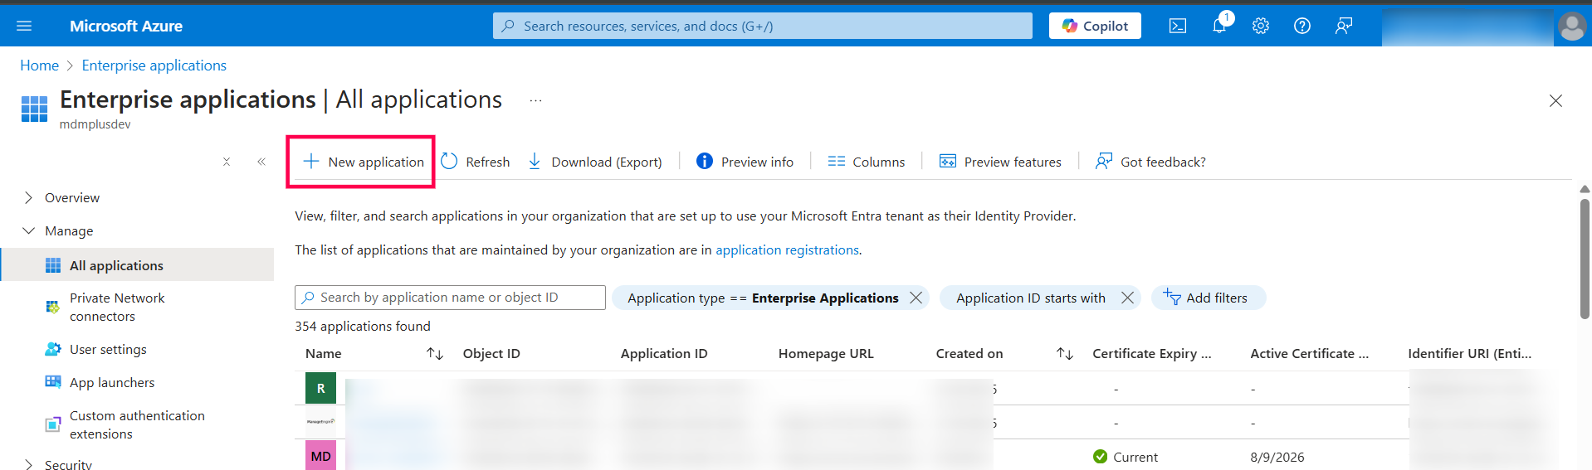This screenshot has height=470, width=1592.
Task: Click the help question mark icon
Action: tap(1301, 26)
